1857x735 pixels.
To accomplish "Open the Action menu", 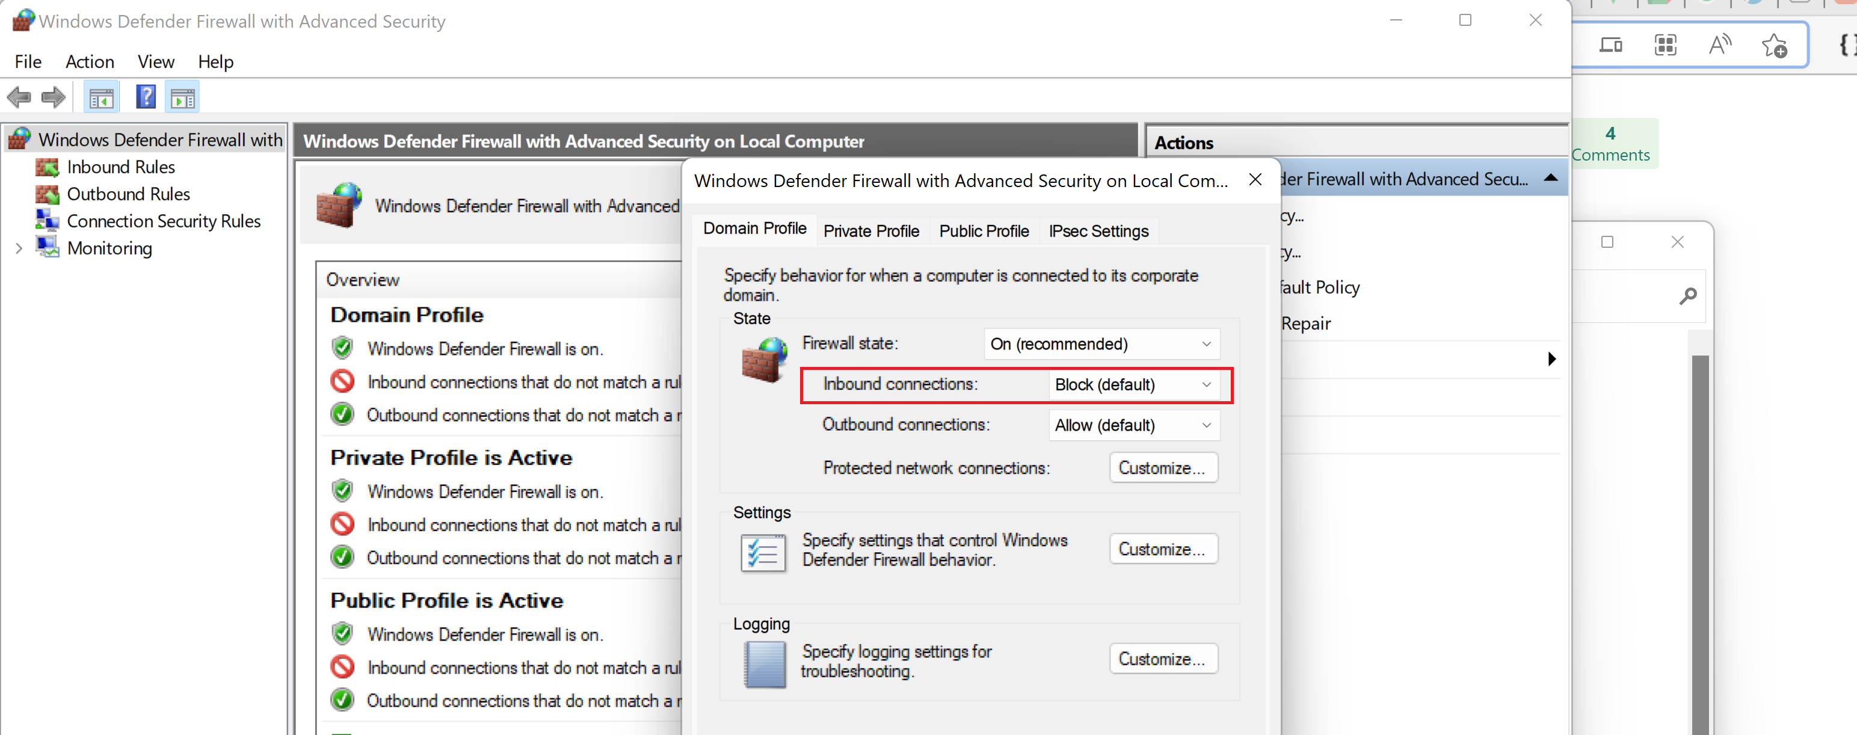I will point(90,62).
